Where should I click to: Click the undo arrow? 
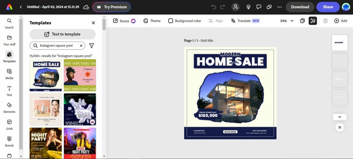click(x=214, y=7)
